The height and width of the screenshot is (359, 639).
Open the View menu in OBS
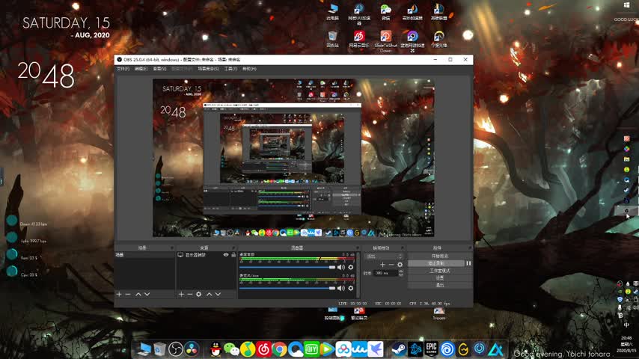point(159,69)
